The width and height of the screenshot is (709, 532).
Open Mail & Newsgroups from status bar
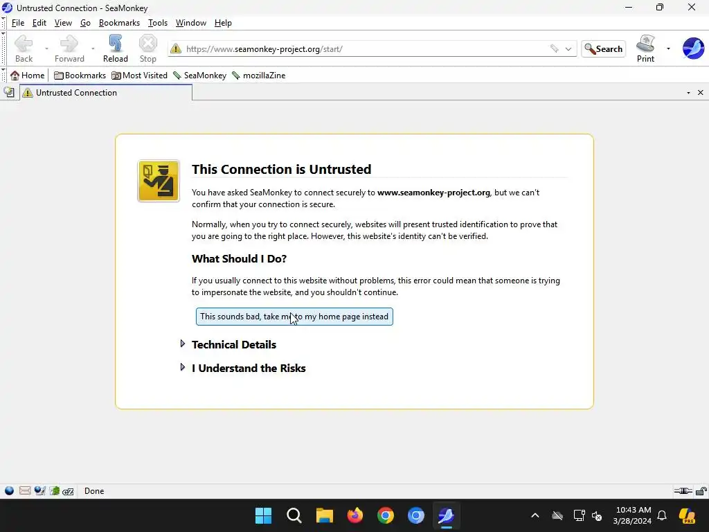[x=25, y=491]
